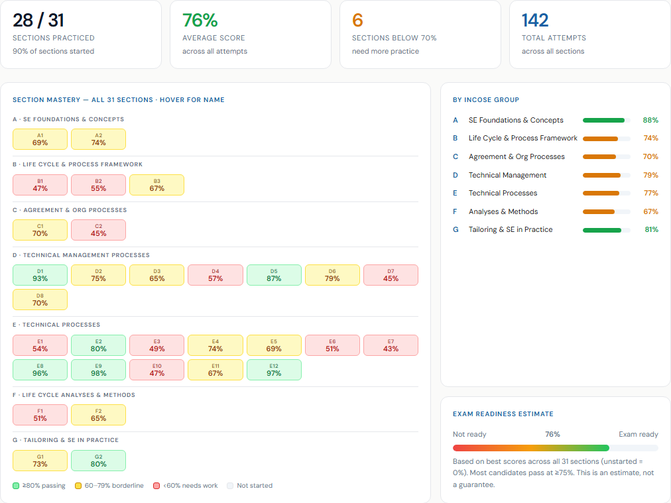Screen dimensions: 671x503
Task: Open the B2 55% section tile
Action: pyautogui.click(x=98, y=185)
